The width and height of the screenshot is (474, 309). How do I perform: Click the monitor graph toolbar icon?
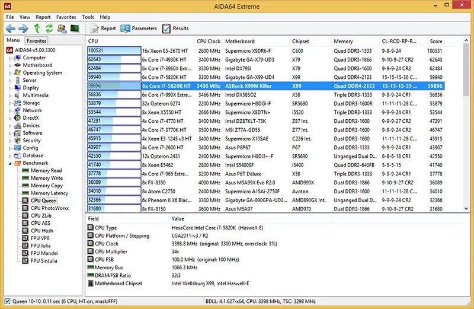pos(75,28)
